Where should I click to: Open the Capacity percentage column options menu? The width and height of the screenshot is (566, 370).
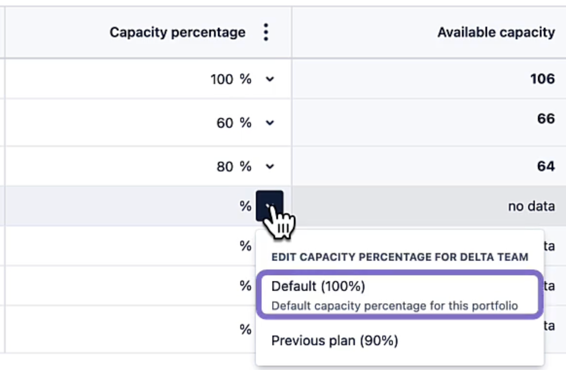coord(267,32)
